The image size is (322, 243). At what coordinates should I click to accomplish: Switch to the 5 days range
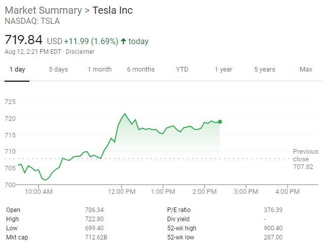coord(58,70)
